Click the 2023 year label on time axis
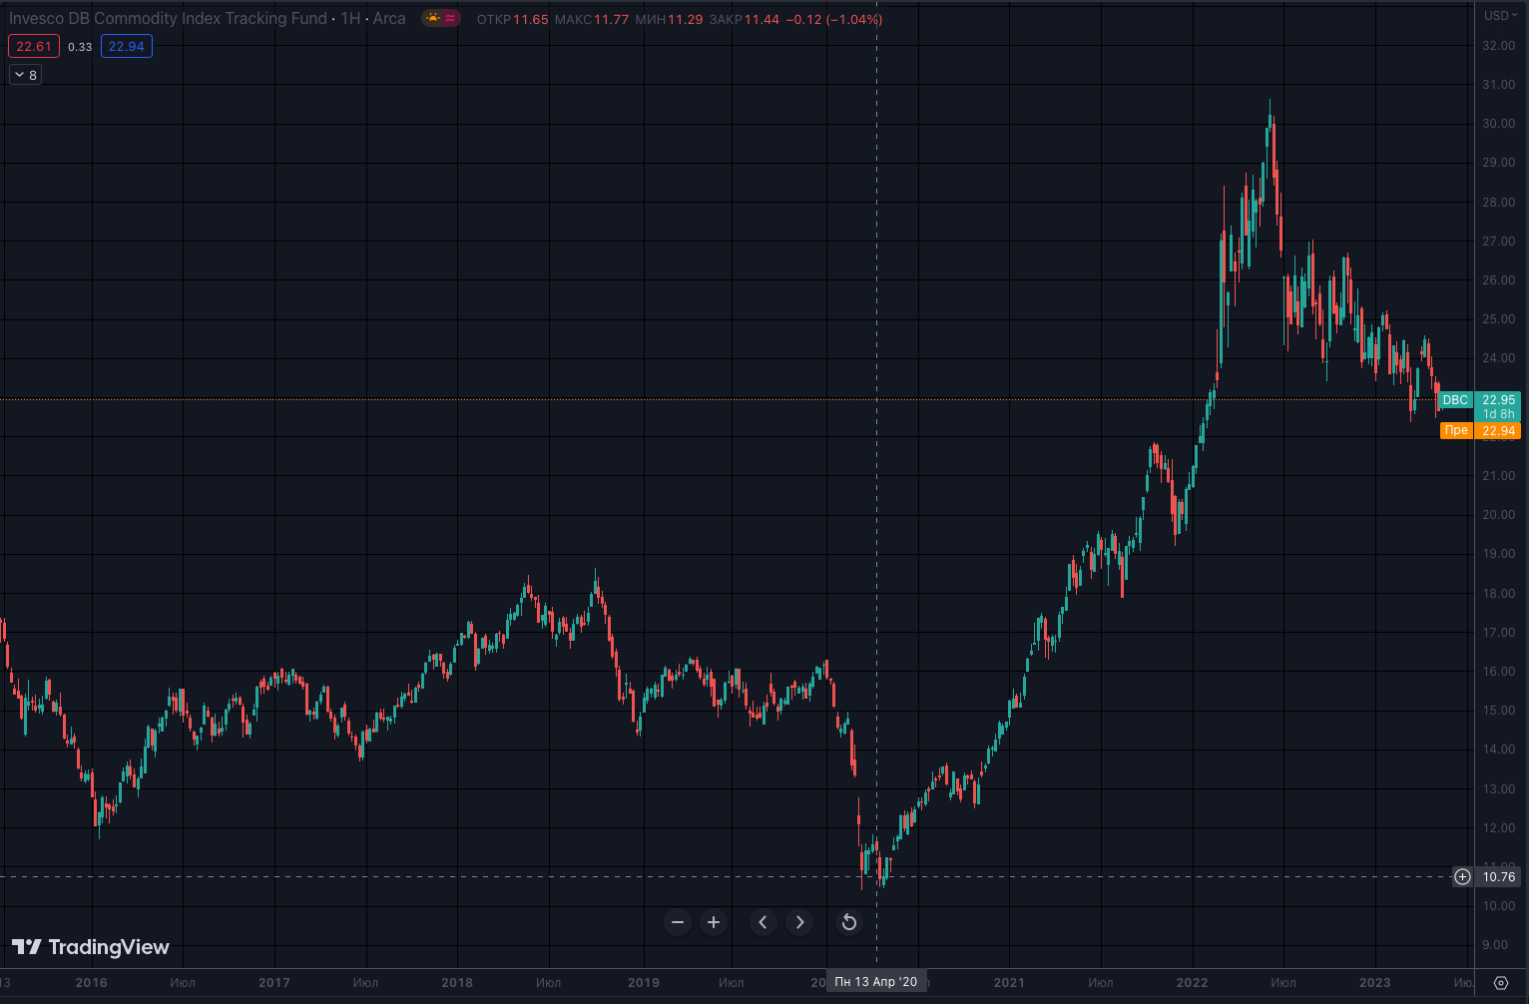The image size is (1529, 1004). click(1374, 982)
